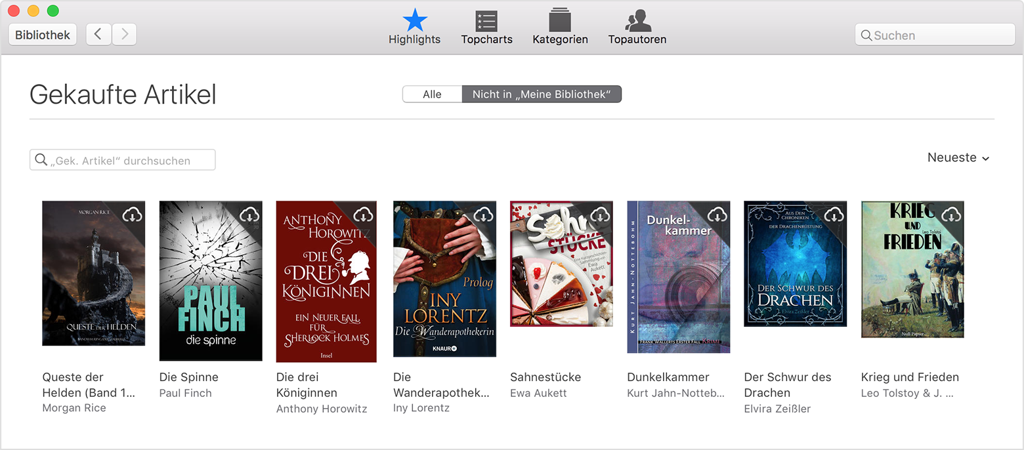Select the Der Schwur des Drachen cover
The width and height of the screenshot is (1024, 450).
click(795, 264)
